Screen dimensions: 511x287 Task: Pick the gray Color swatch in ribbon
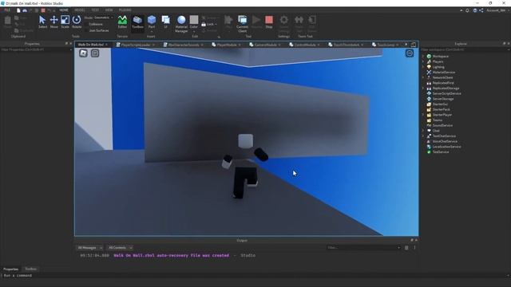click(194, 19)
